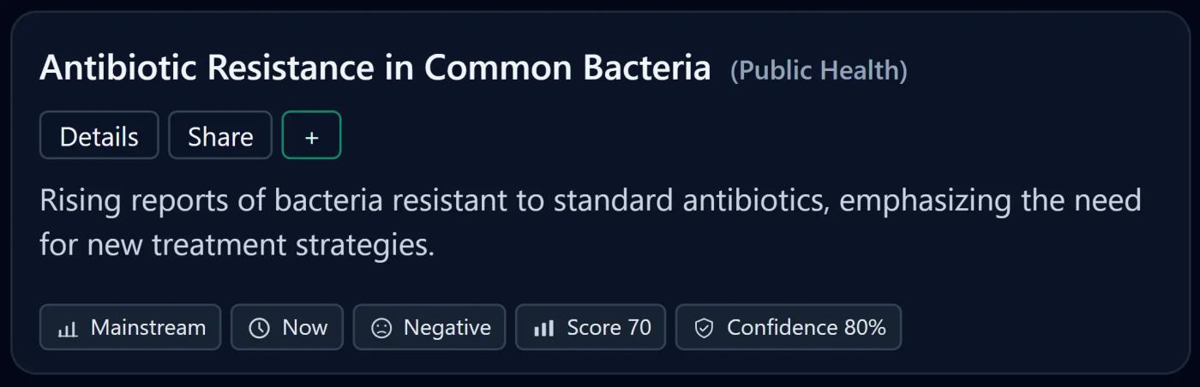This screenshot has height=387, width=1200.
Task: Open the Details button
Action: click(99, 135)
